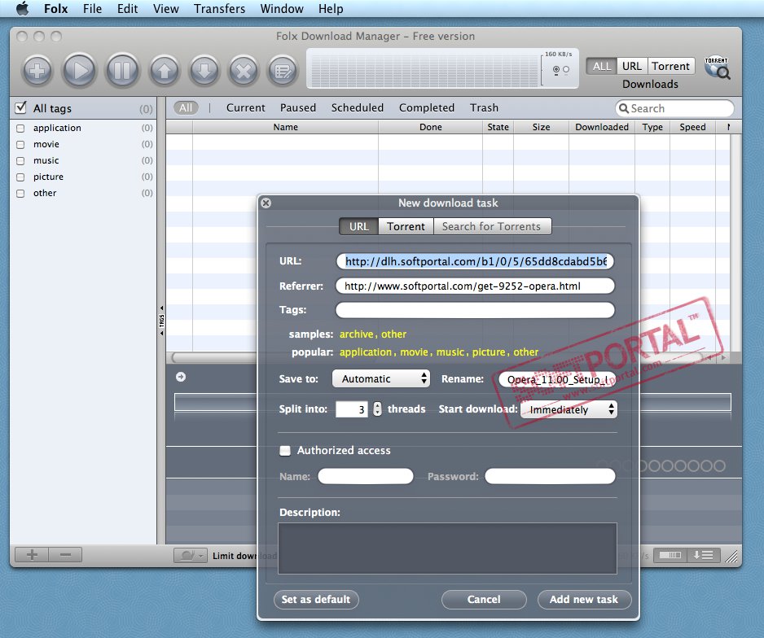Check the music tag checkbox
The image size is (764, 638).
(20, 160)
